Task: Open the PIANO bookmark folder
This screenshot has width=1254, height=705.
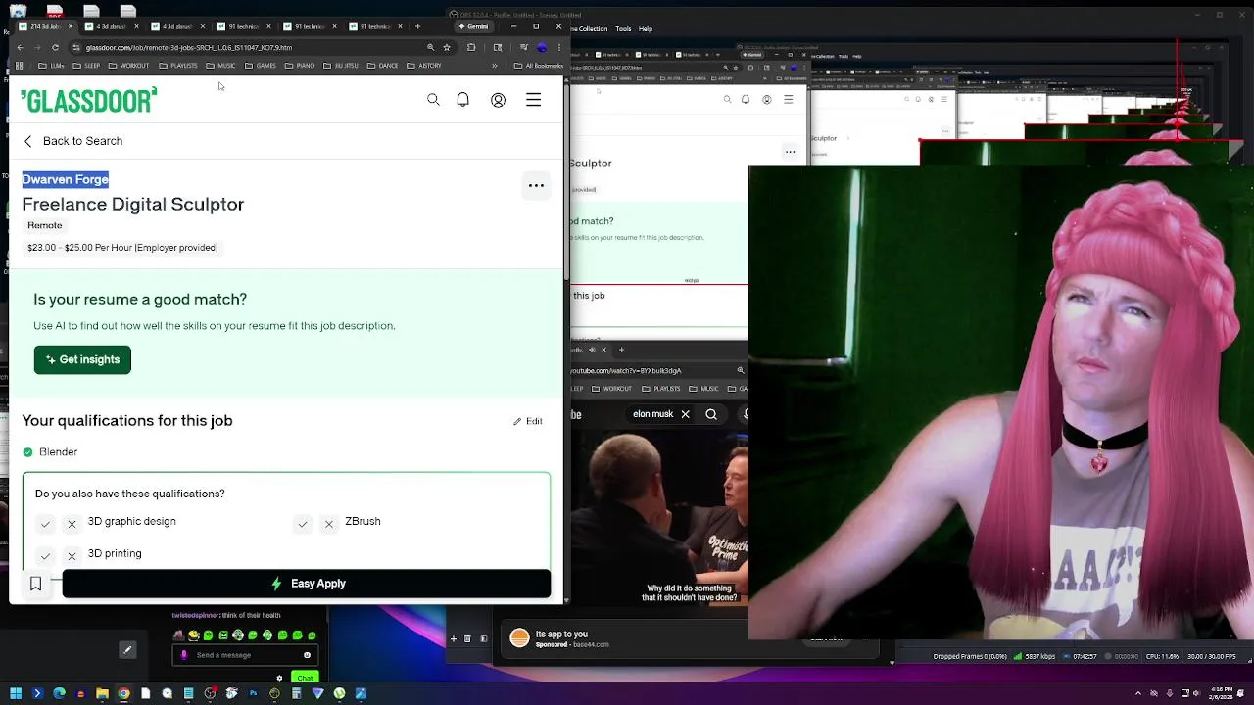Action: 299,66
